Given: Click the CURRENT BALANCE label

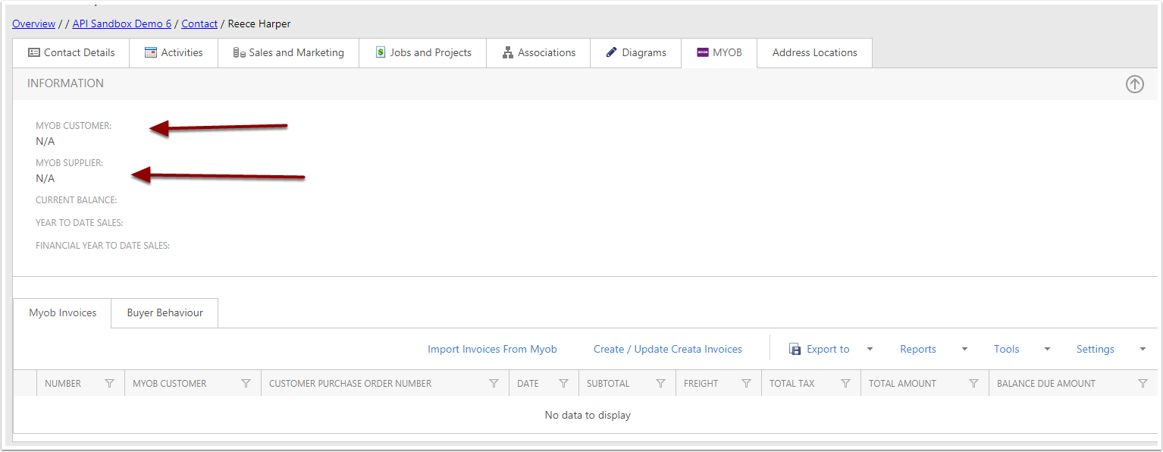Looking at the screenshot, I should click(x=76, y=200).
